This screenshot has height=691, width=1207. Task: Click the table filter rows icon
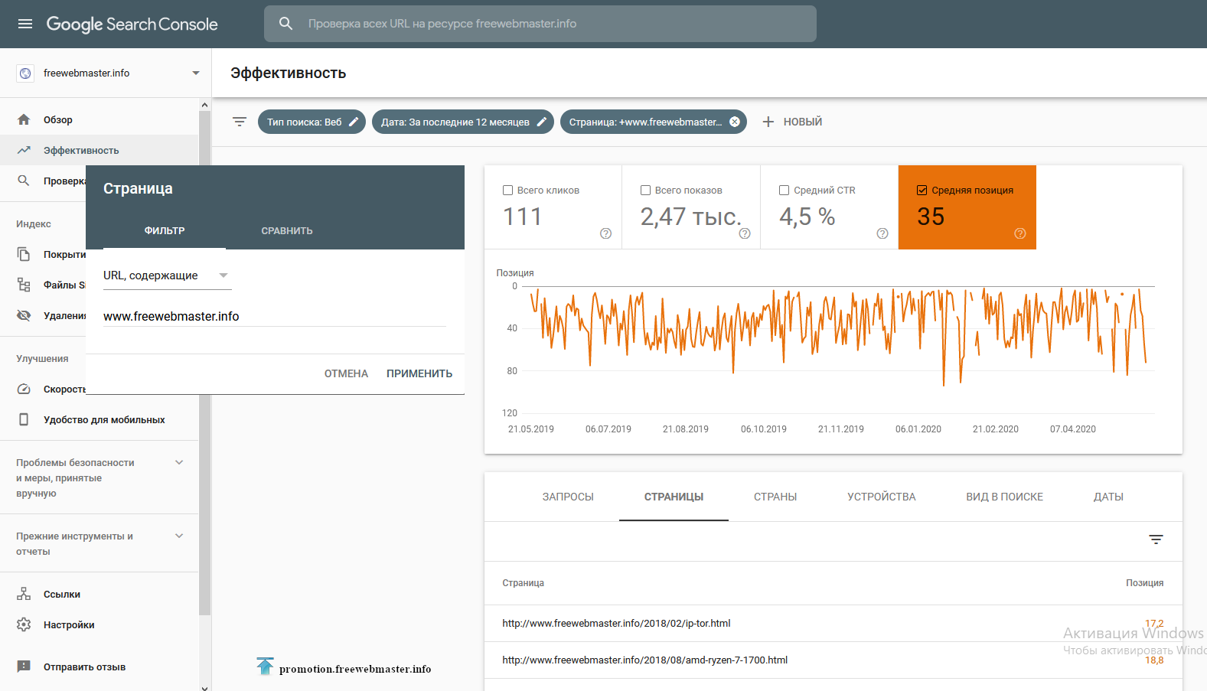point(1156,539)
